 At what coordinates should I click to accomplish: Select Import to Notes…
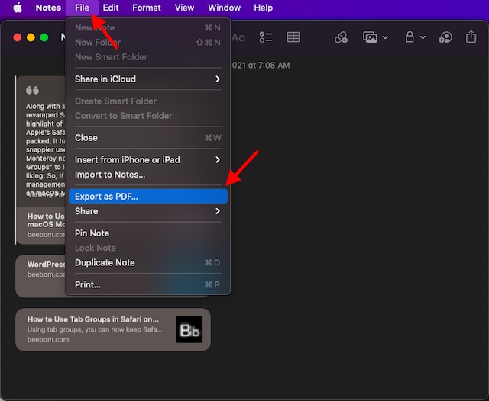(x=147, y=175)
